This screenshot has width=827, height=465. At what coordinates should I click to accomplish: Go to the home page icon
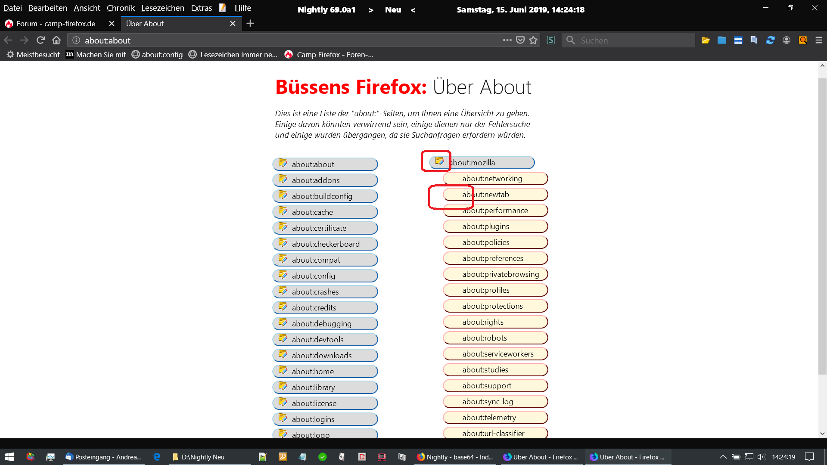(56, 40)
